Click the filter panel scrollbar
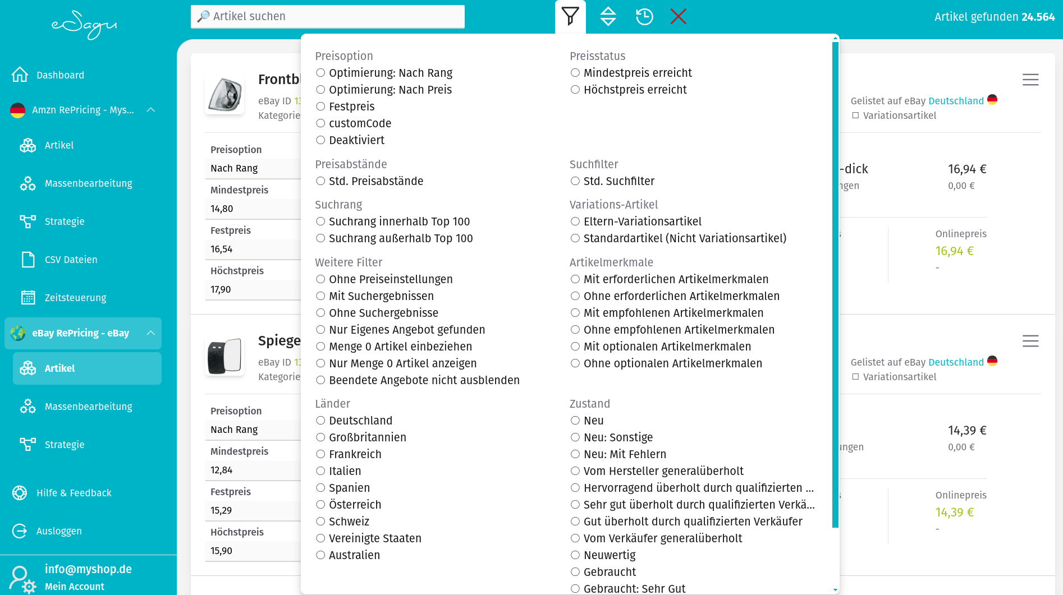The height and width of the screenshot is (595, 1063). pos(835,285)
